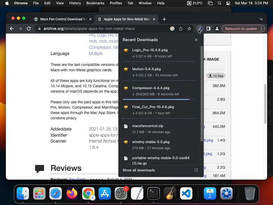Open the Chrome profile avatar
The image size is (273, 205).
pyautogui.click(x=217, y=29)
